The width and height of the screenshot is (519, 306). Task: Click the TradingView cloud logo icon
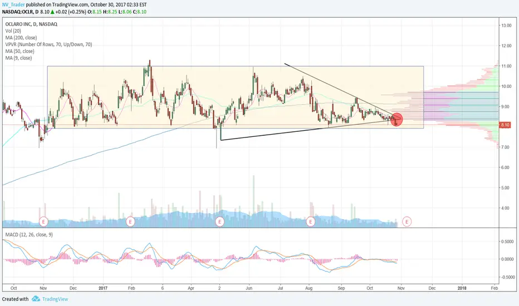36,299
